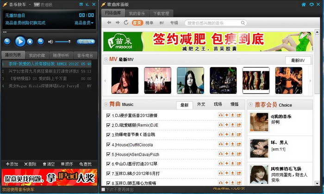Reload the library page with refresh icon
Image resolution: width=324 pixels, height=194 pixels.
coord(126,23)
